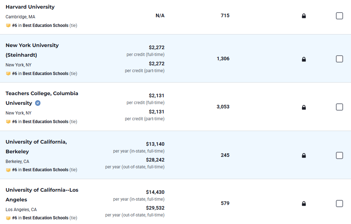Click Best Education Schools link under NYU
This screenshot has height=224, width=351.
pyautogui.click(x=45, y=74)
